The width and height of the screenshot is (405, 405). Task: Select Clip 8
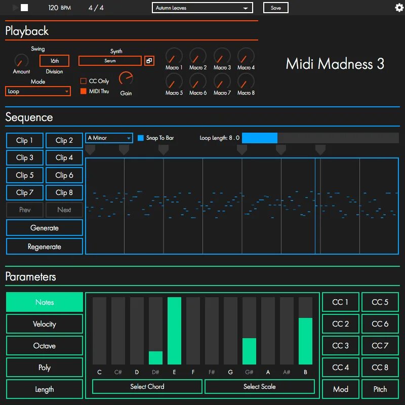point(64,192)
